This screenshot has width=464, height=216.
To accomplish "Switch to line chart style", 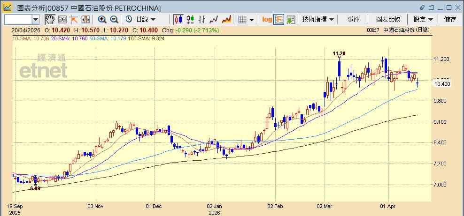I will coord(214,20).
